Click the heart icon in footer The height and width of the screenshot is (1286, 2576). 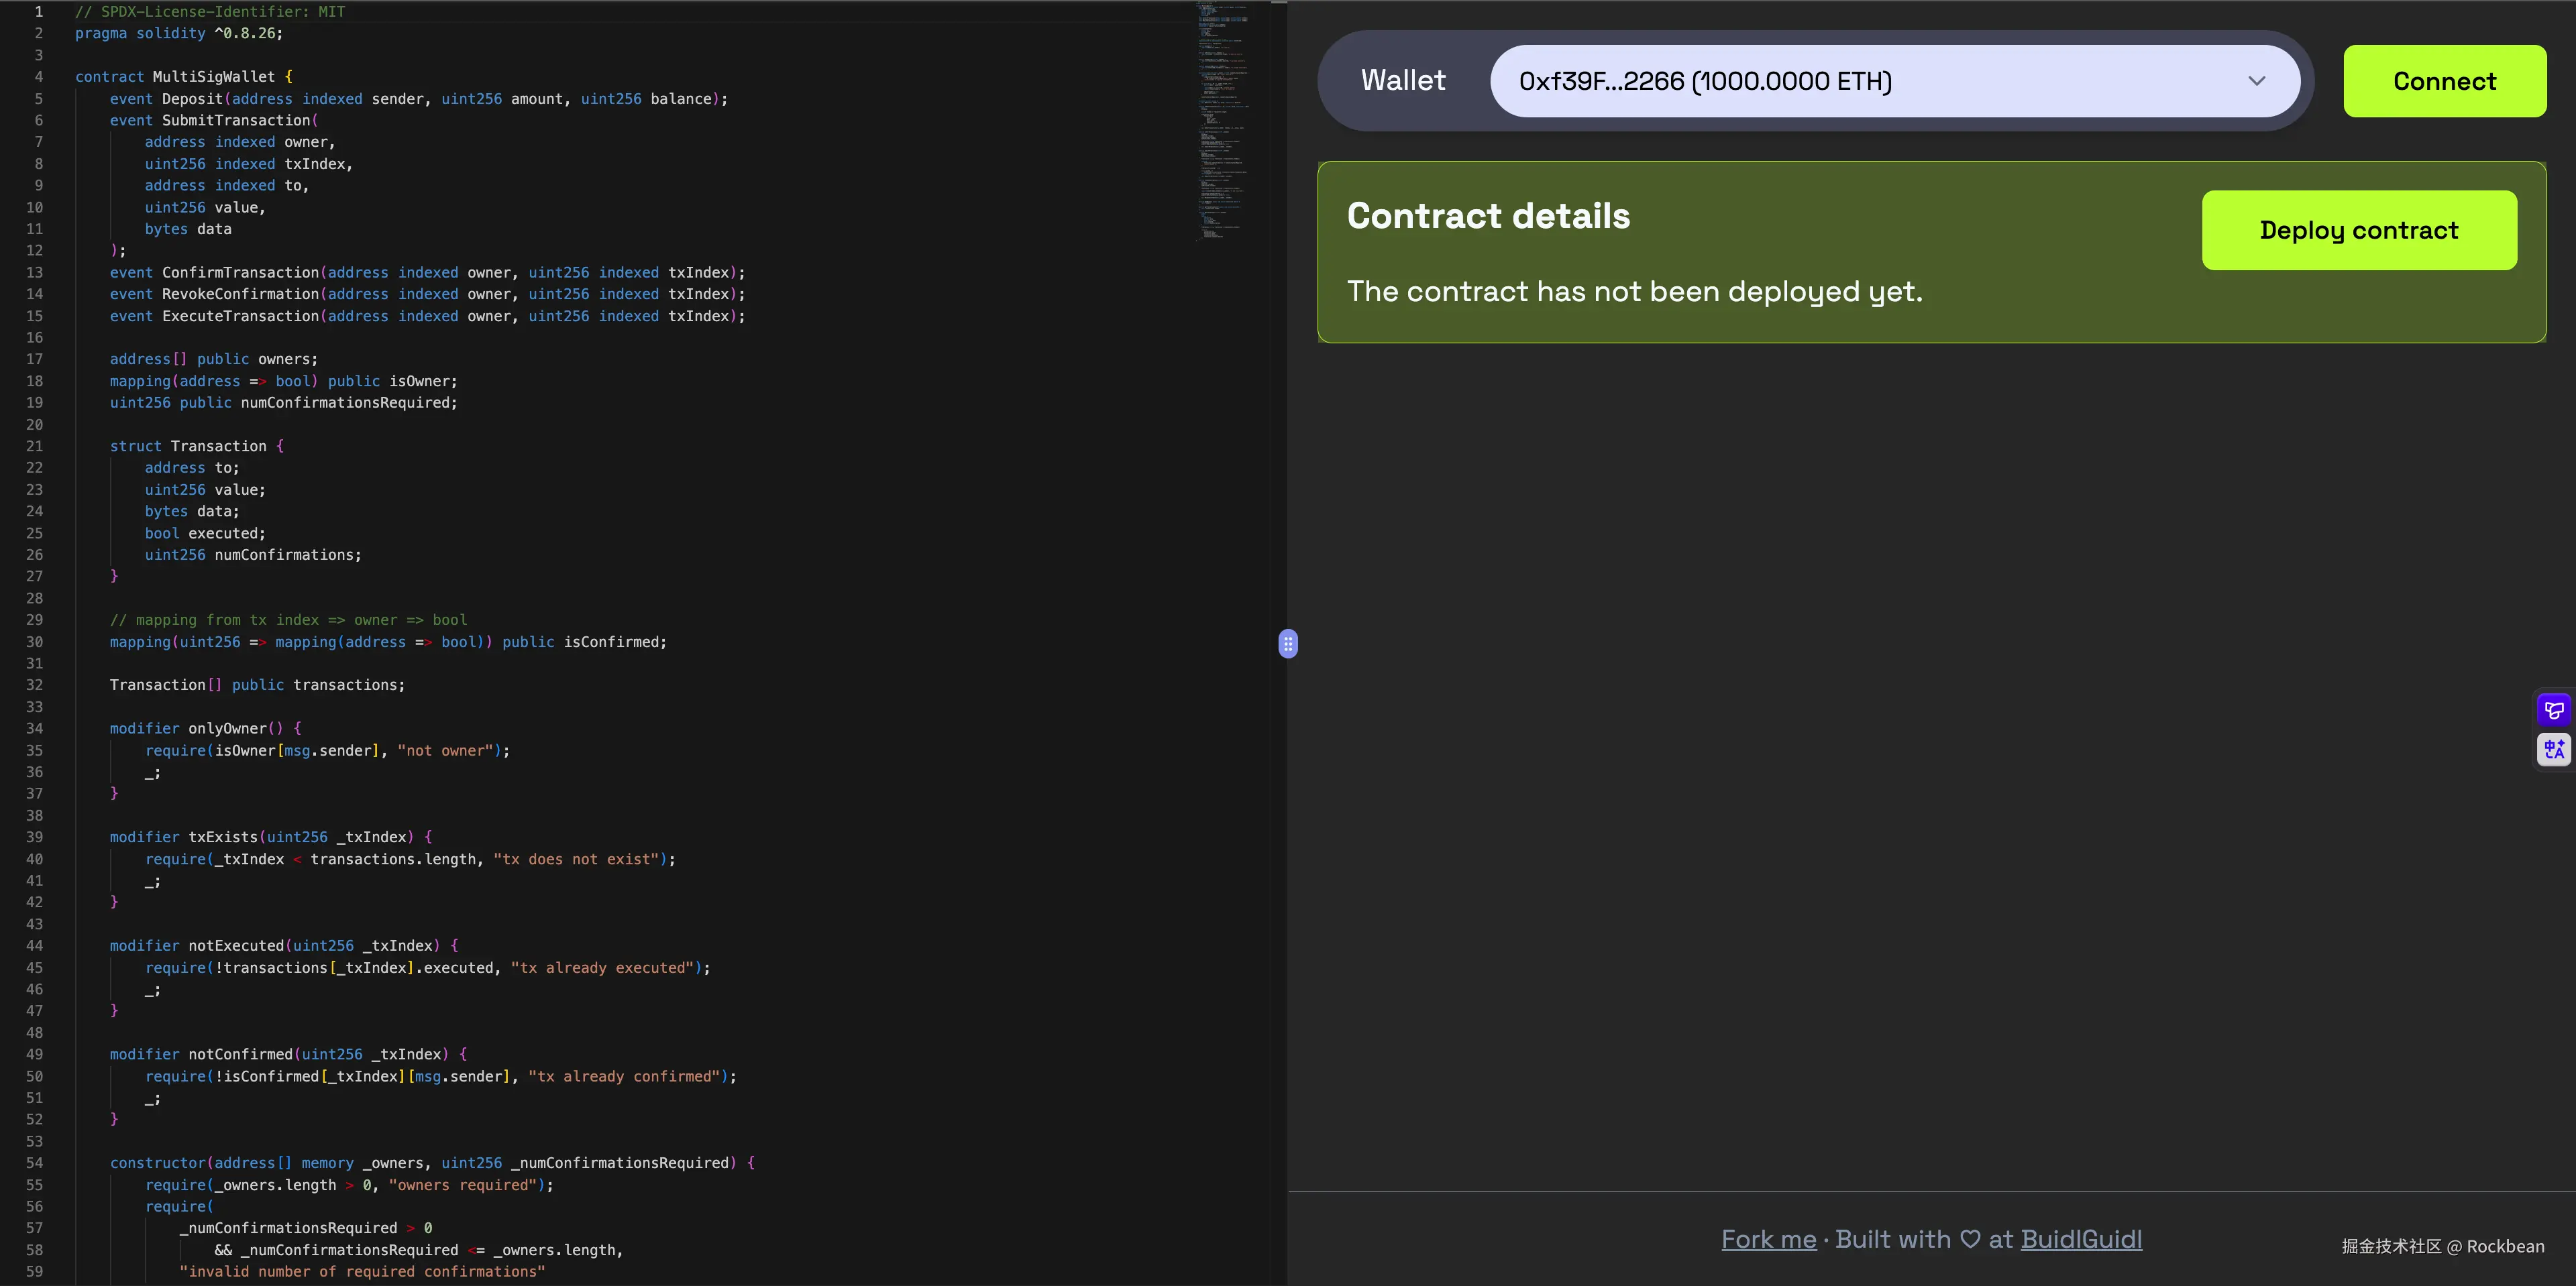click(1970, 1239)
